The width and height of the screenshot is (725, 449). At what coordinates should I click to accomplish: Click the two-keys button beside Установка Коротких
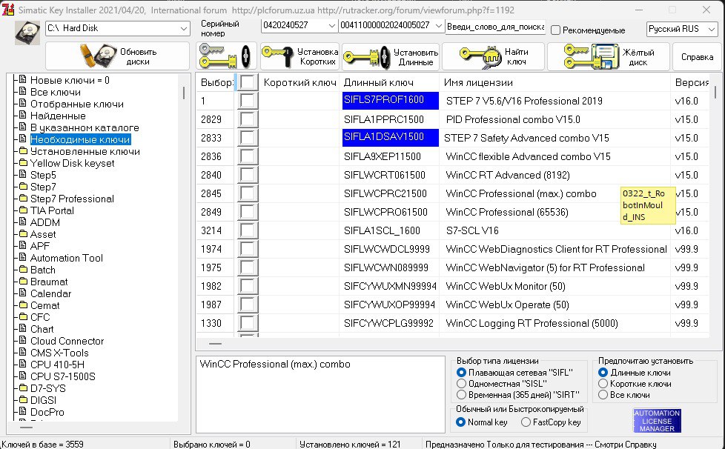pos(225,56)
